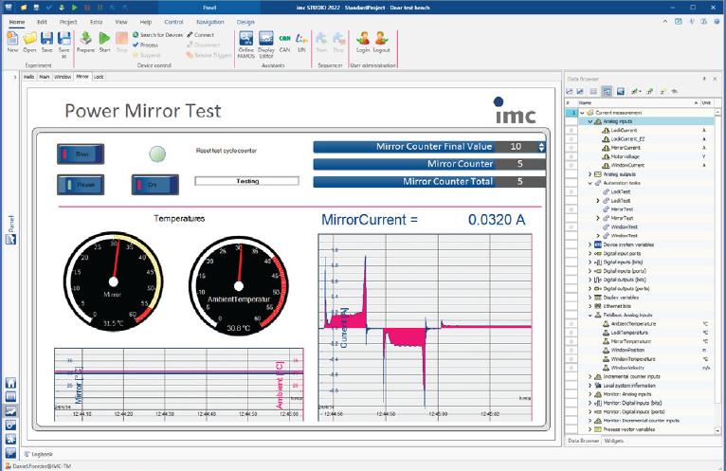This screenshot has height=471, width=726.
Task: Click the Mirror temperature gauge
Action: coord(114,281)
